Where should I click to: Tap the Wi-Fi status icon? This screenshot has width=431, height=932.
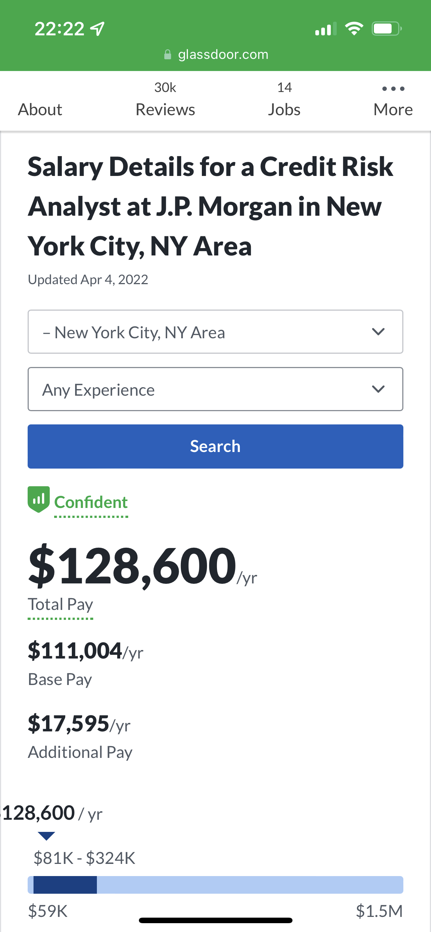(354, 28)
